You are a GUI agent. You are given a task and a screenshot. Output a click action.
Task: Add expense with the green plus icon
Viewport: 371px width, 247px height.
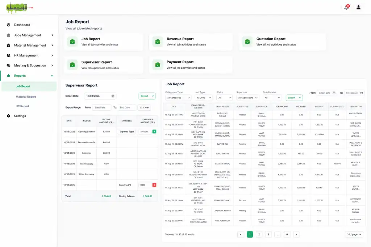point(154,132)
